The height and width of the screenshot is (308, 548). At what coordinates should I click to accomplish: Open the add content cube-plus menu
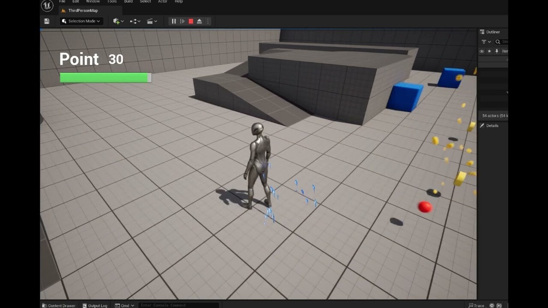[118, 21]
